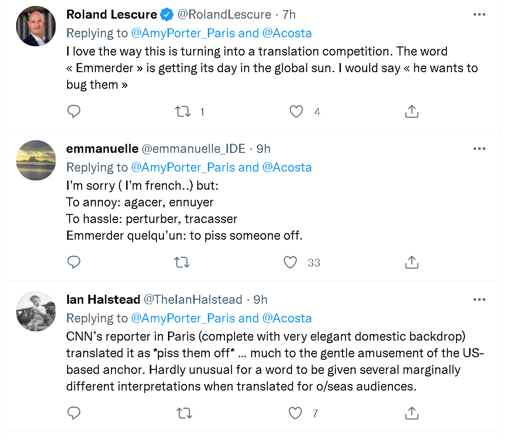Like Ian Halstead's tweet

[295, 413]
